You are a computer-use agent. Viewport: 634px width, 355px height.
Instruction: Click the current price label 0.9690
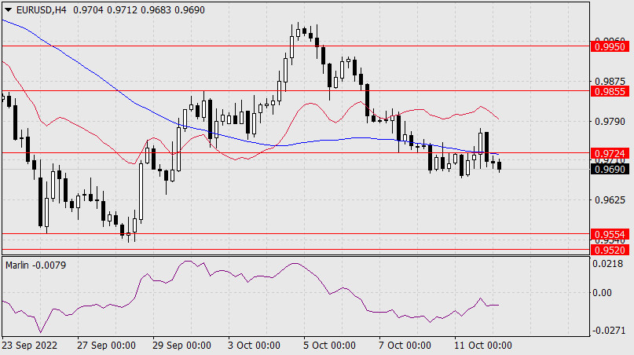[610, 169]
